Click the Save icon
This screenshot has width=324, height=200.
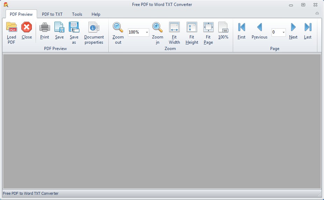(x=59, y=27)
